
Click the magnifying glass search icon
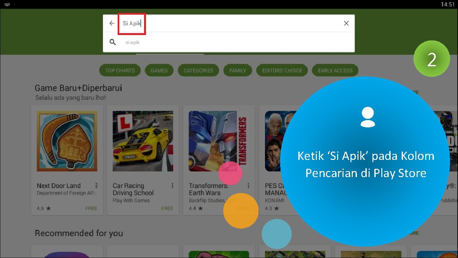(113, 42)
